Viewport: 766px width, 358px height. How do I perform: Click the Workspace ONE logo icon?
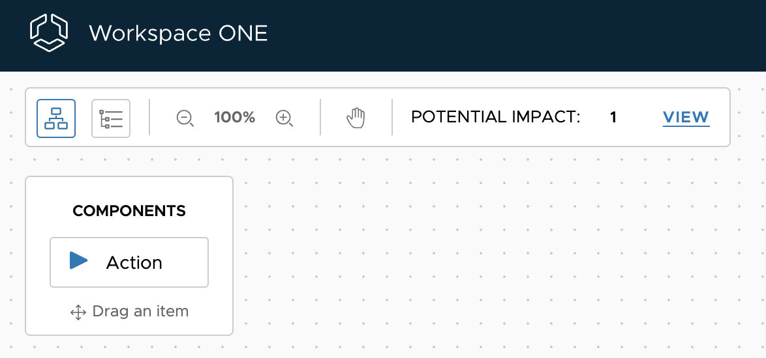(x=49, y=33)
